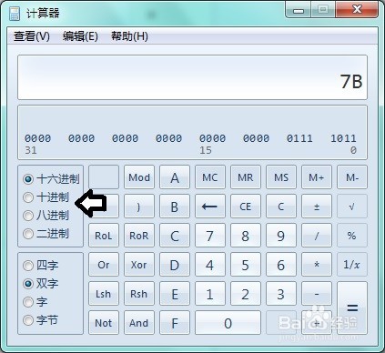
Task: Click the MC memory clear button
Action: pyautogui.click(x=210, y=177)
